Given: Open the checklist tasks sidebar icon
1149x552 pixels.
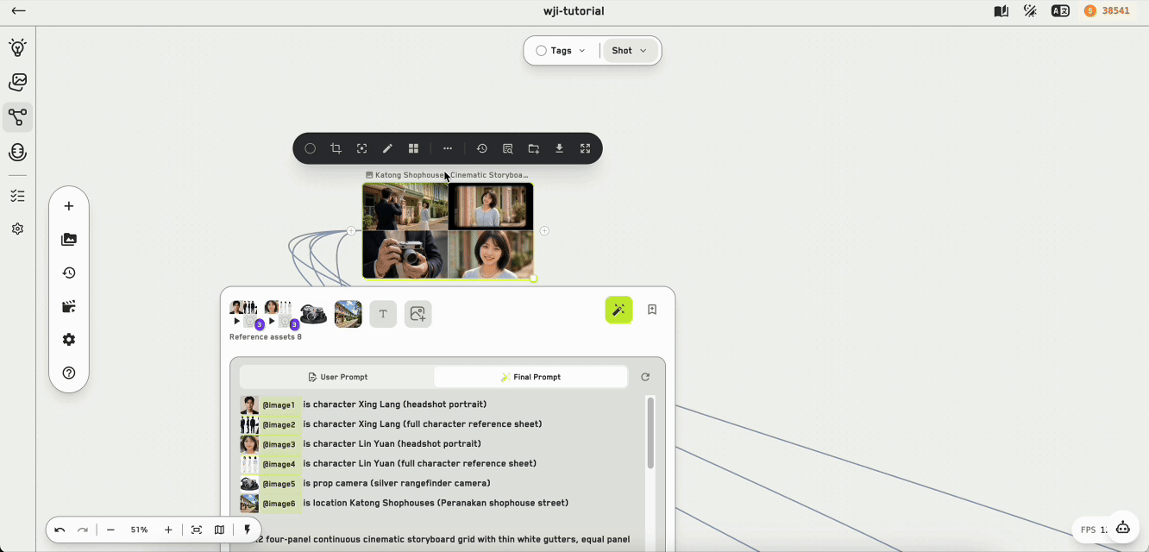Looking at the screenshot, I should 17,196.
